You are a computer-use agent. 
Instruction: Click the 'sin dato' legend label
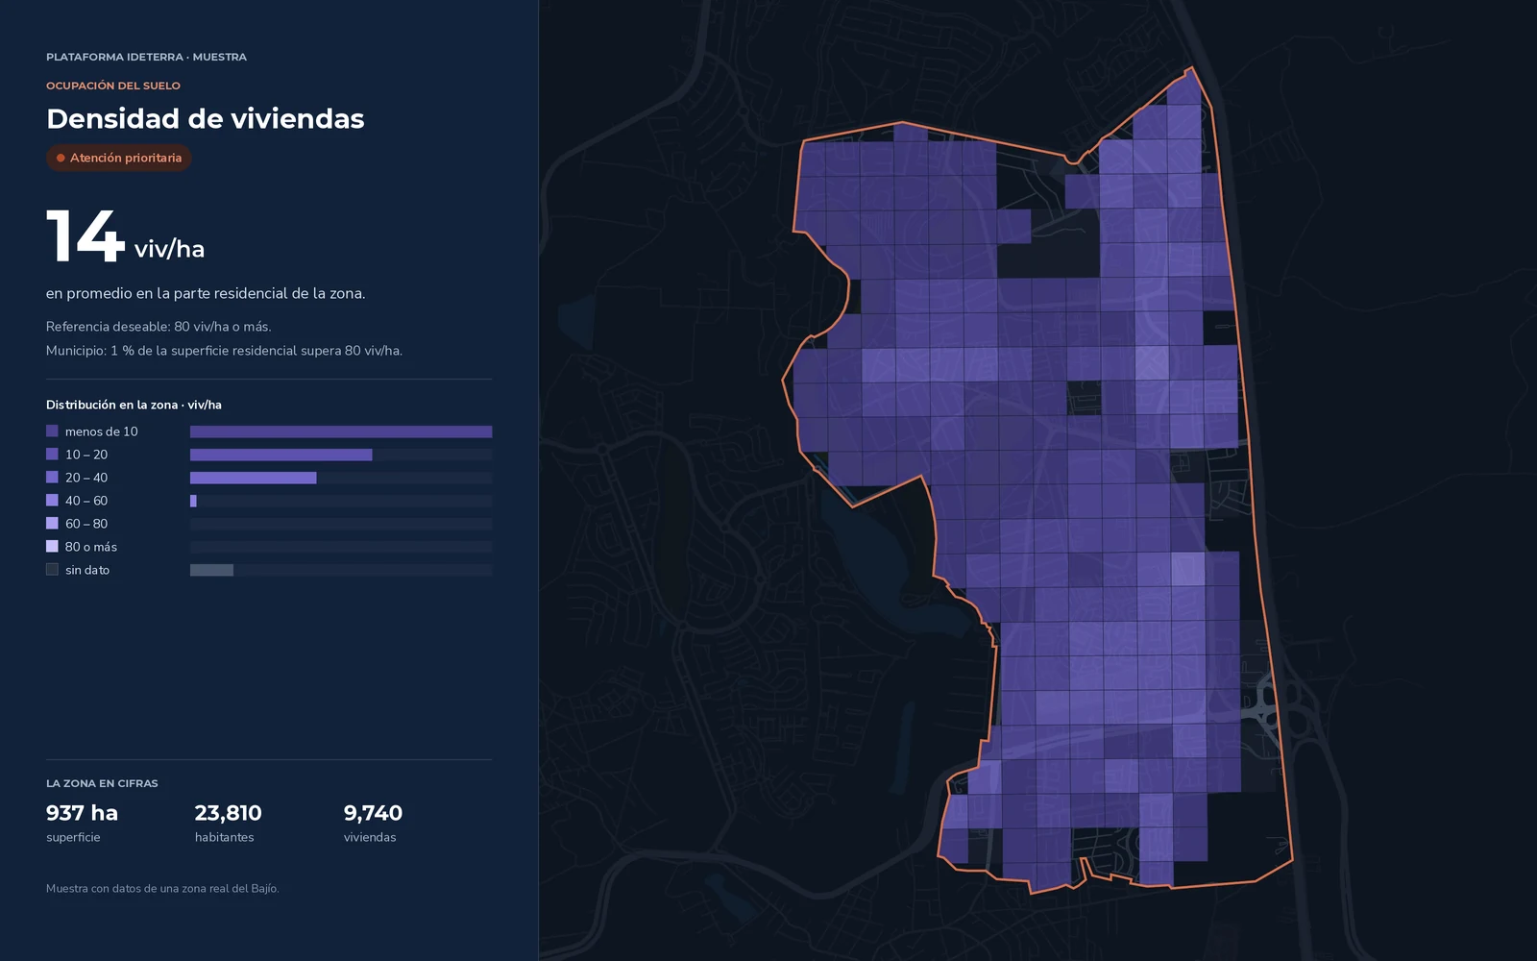(x=87, y=570)
